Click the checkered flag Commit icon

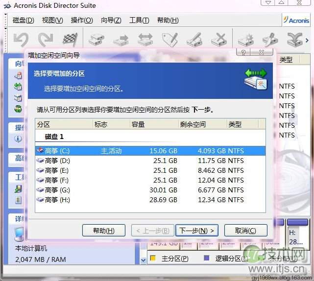pyautogui.click(x=70, y=39)
